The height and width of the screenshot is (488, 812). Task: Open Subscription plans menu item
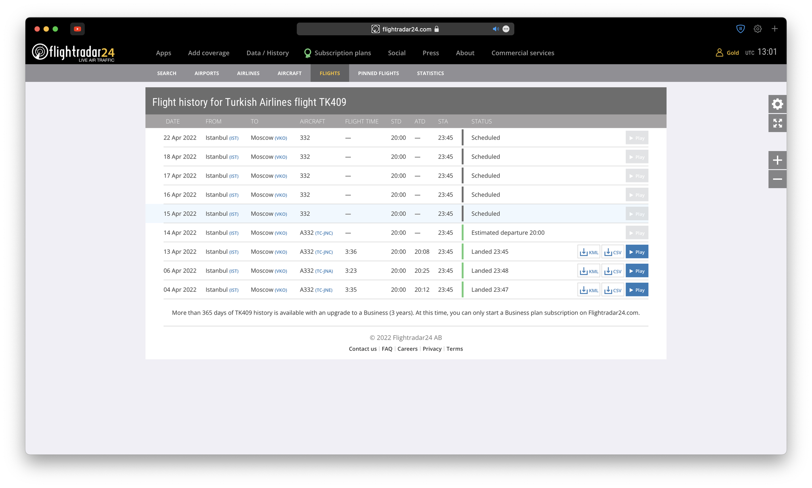(342, 53)
